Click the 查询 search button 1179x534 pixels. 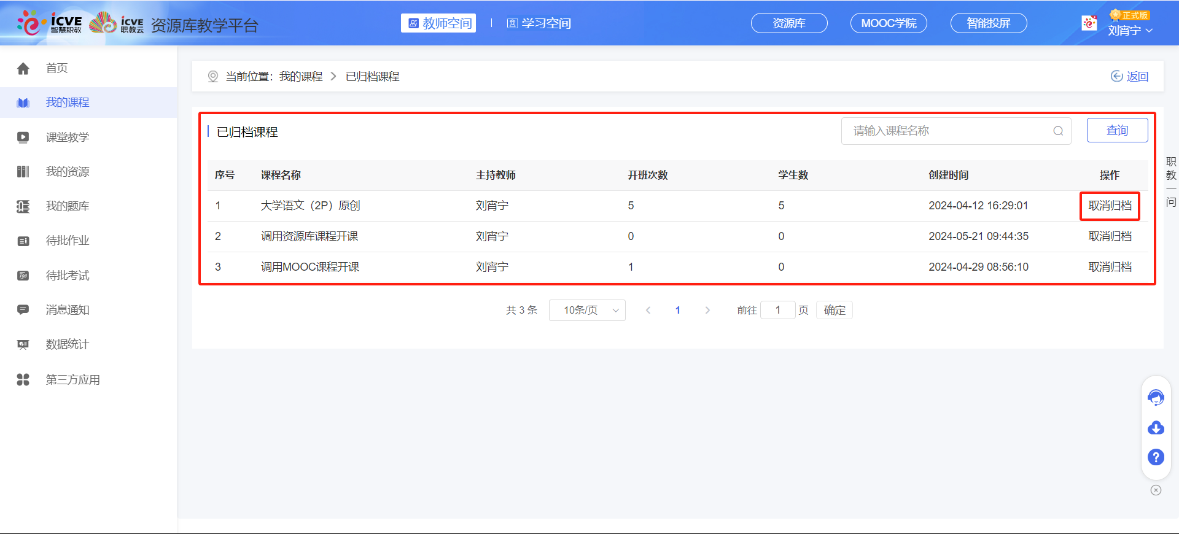[x=1117, y=130]
